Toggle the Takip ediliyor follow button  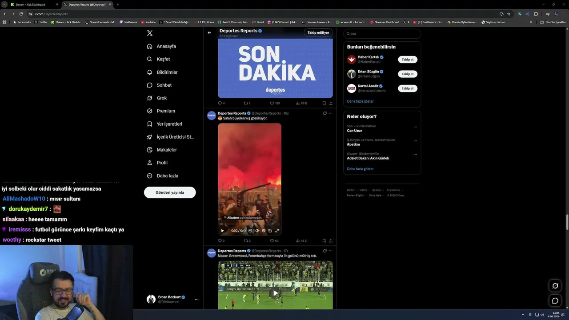coord(318,32)
